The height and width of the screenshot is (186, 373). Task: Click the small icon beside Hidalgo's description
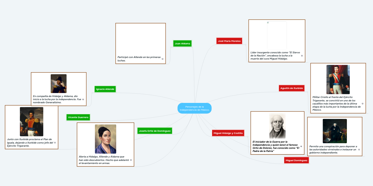pyautogui.click(x=301, y=146)
